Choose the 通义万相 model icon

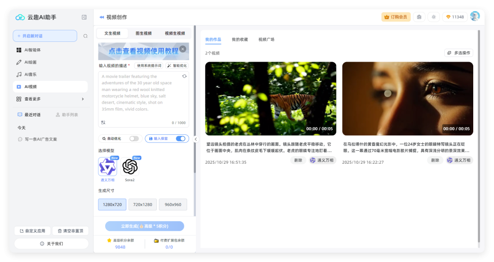[107, 167]
